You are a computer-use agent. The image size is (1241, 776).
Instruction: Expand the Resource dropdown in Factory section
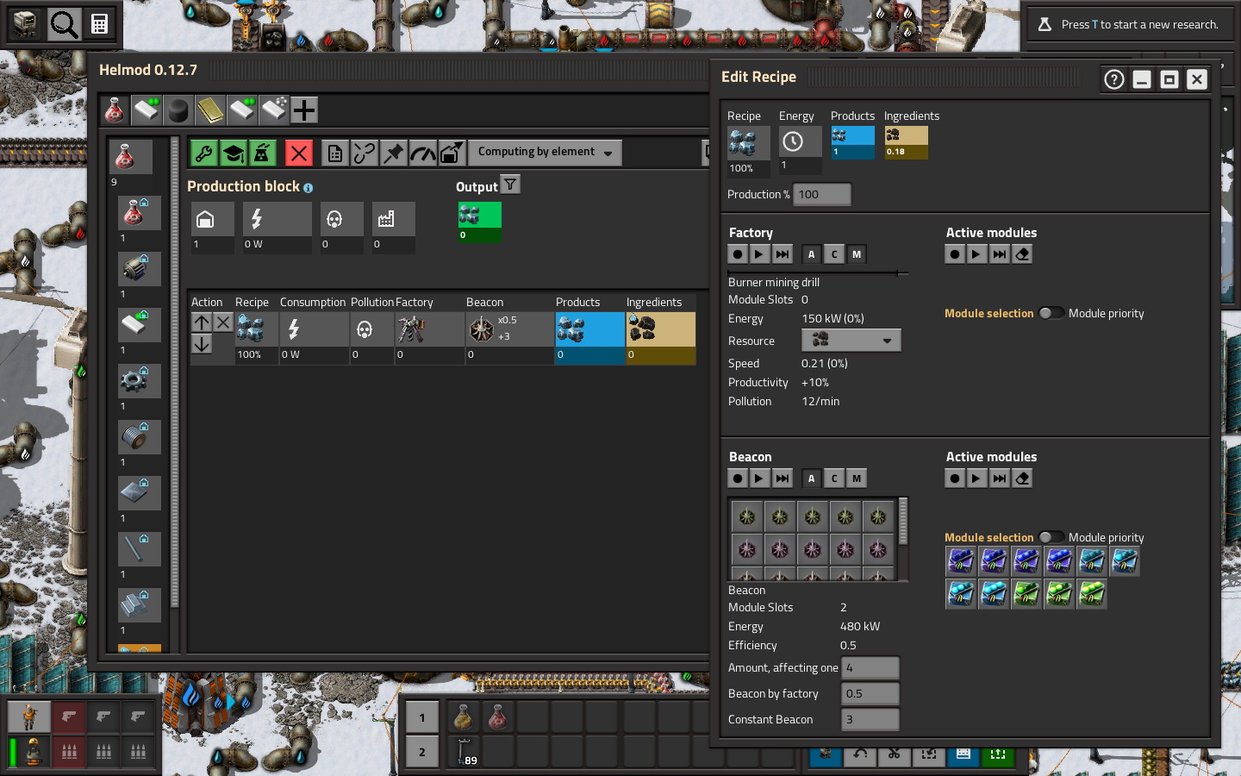(851, 341)
